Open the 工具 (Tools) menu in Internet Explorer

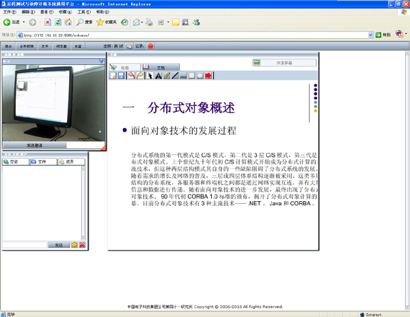[x=82, y=12]
